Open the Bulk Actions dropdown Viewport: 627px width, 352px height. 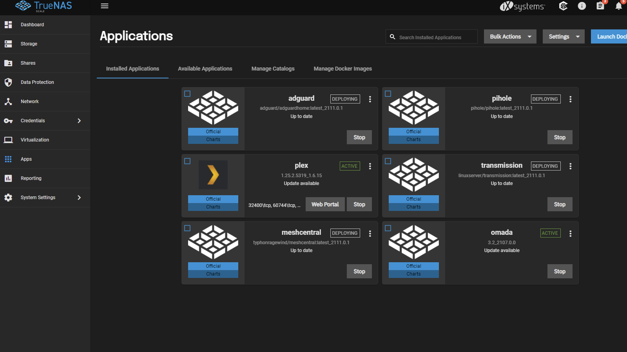(510, 36)
